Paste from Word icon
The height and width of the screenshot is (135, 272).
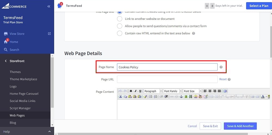click(140, 97)
